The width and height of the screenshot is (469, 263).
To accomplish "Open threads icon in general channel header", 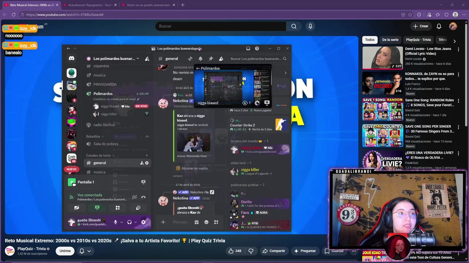I will [190, 58].
